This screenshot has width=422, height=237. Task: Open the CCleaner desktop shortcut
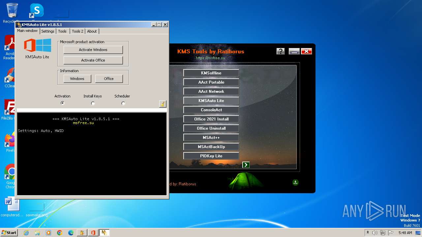[x=10, y=78]
